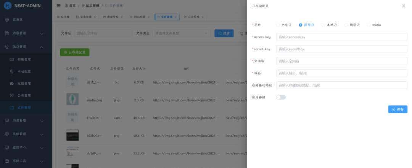Toggle the 启用存储 switch
This screenshot has height=168, width=412.
coord(281,97)
